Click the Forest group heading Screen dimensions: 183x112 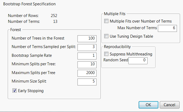coord(16,30)
